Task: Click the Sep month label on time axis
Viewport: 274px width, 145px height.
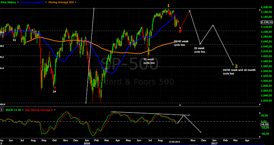Action: 44,140
